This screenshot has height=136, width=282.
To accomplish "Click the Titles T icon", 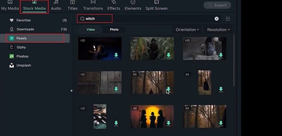I will tap(73, 2).
